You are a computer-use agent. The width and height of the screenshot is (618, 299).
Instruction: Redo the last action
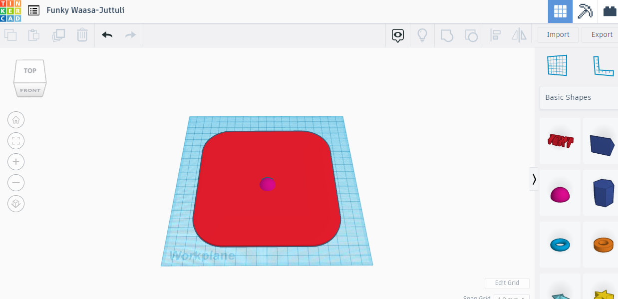click(x=130, y=35)
